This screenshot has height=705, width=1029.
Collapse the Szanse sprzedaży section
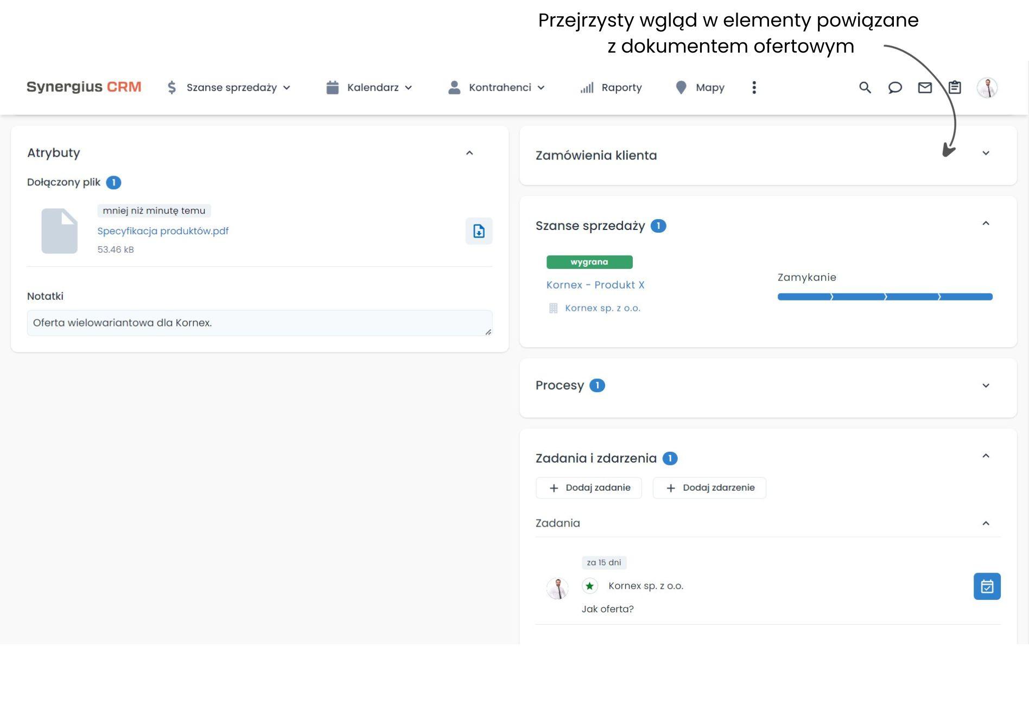[986, 223]
